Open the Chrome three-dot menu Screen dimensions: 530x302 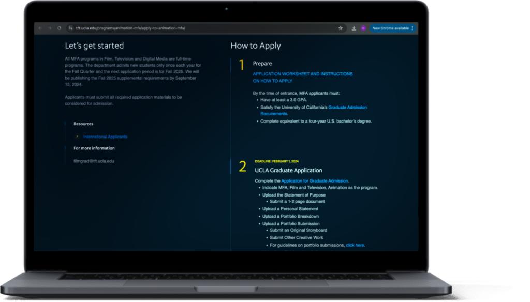click(x=413, y=28)
